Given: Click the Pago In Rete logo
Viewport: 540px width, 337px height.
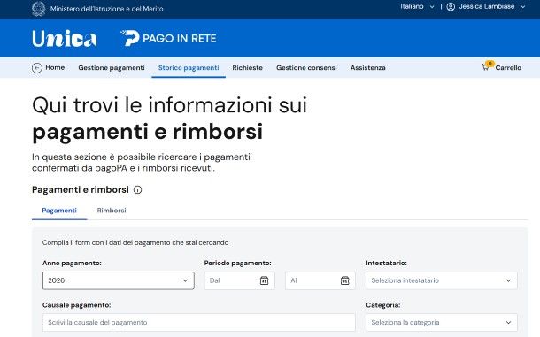Looking at the screenshot, I should 168,38.
